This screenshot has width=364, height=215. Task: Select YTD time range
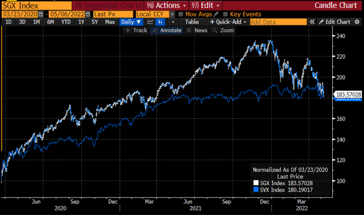click(66, 22)
